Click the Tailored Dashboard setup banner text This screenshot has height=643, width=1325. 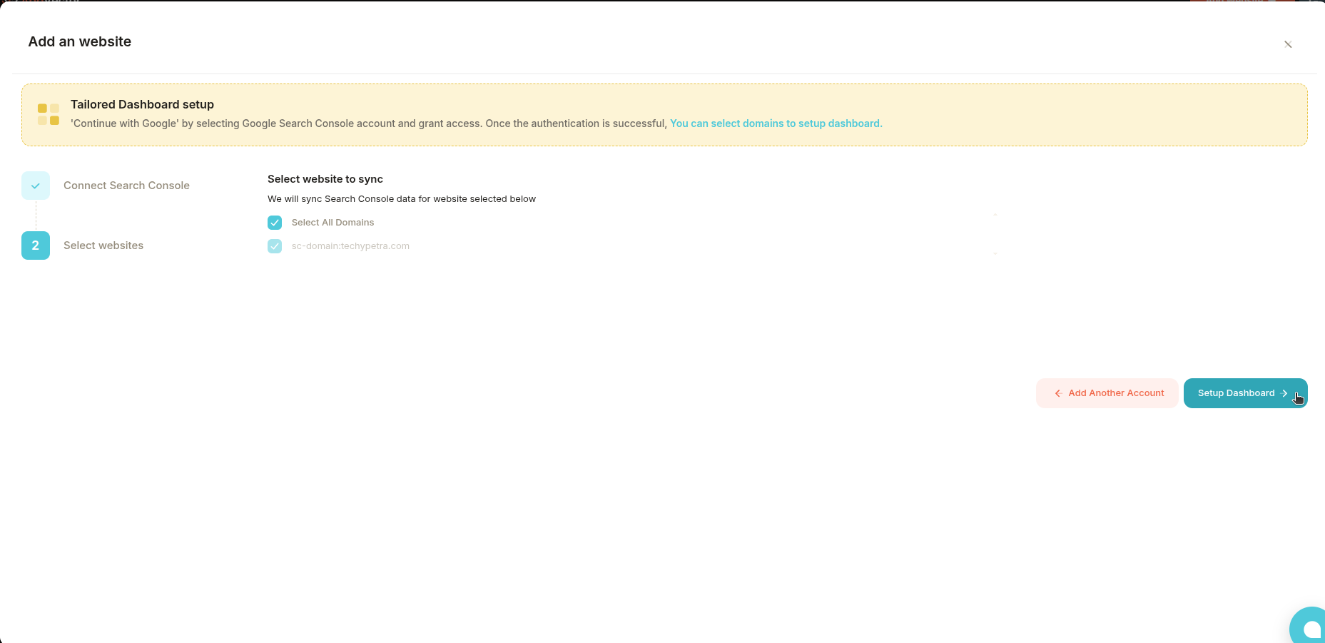pyautogui.click(x=142, y=104)
